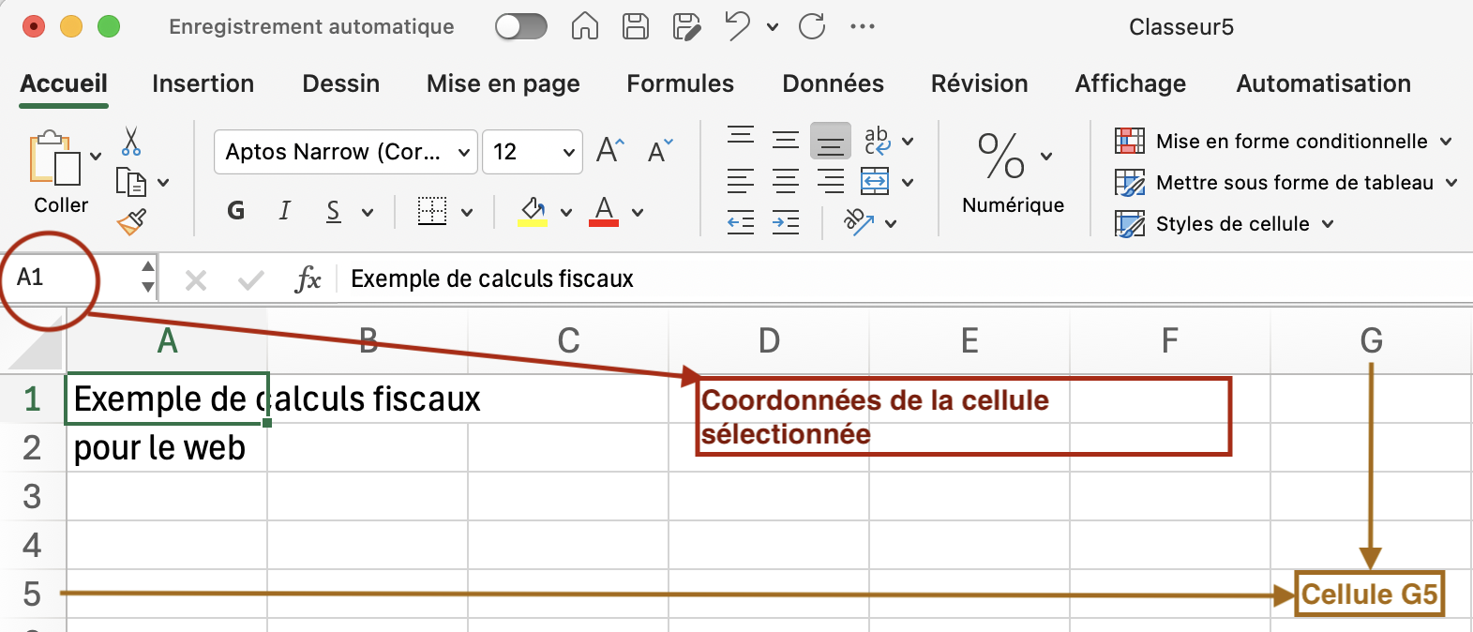Image resolution: width=1473 pixels, height=632 pixels.
Task: Select middle vertical alignment icon
Action: [786, 141]
